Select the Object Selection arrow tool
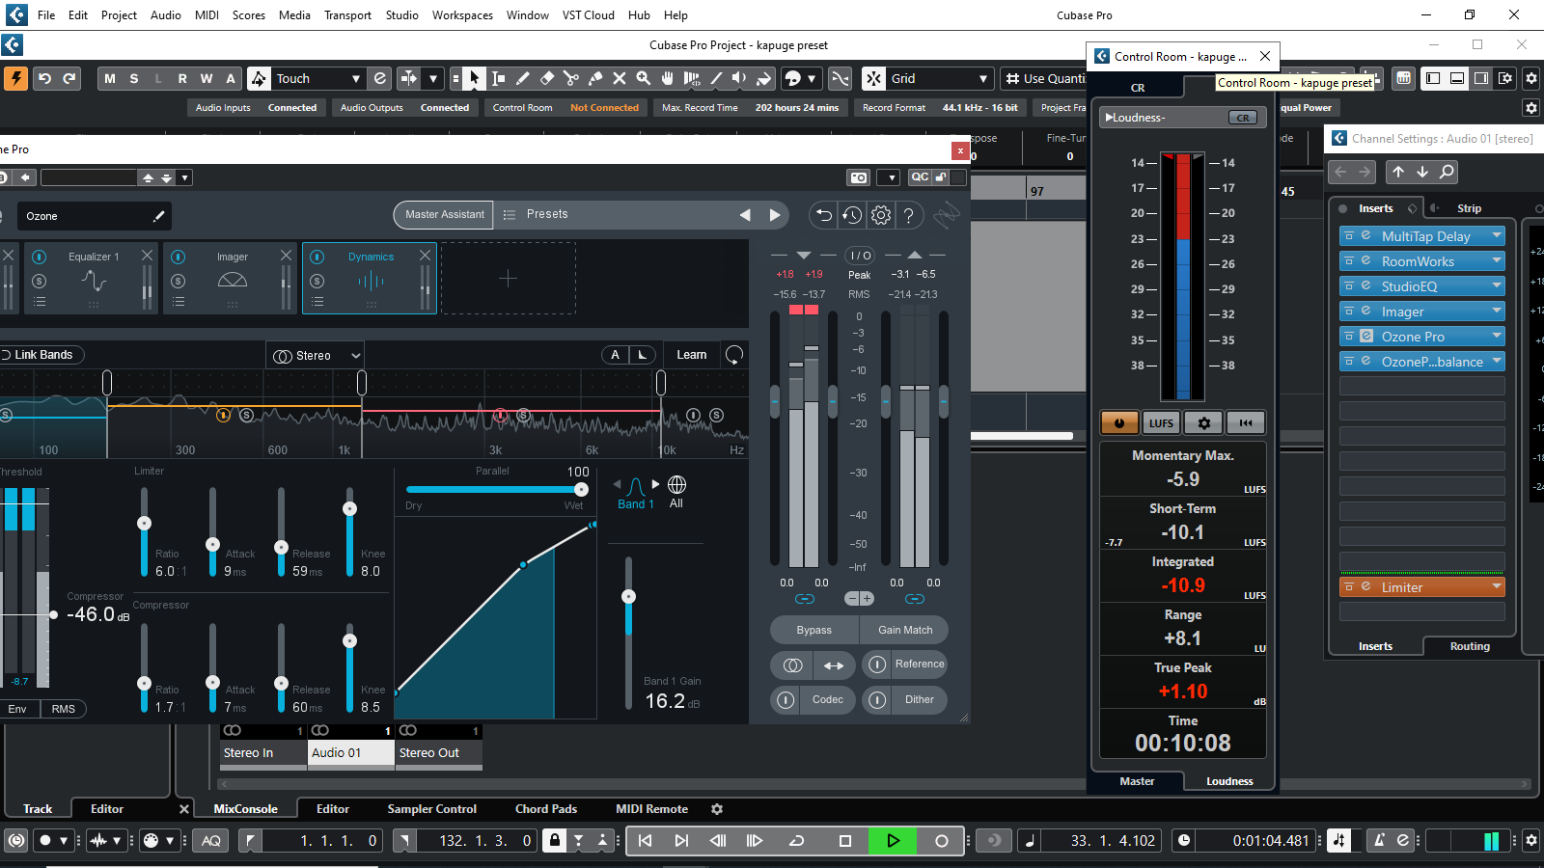The height and width of the screenshot is (868, 1544). tap(474, 78)
